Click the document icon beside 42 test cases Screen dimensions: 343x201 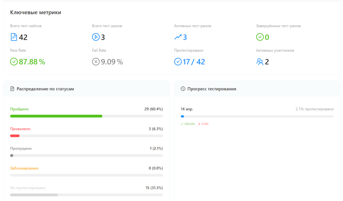pos(14,37)
